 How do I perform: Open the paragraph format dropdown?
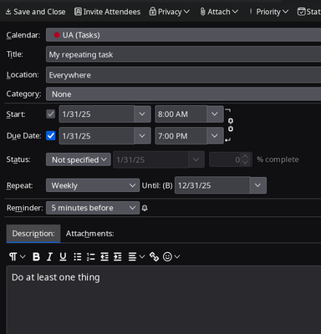(x=17, y=256)
